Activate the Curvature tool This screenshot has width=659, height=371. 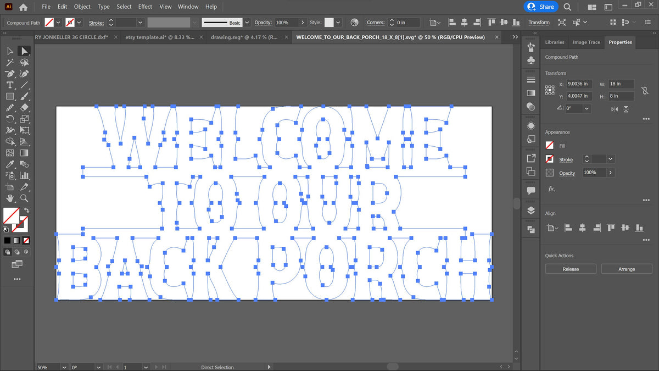(x=24, y=74)
